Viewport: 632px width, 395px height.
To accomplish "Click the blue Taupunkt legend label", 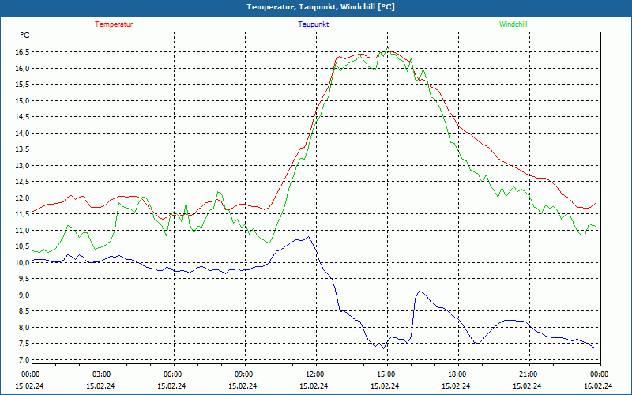I will point(313,24).
